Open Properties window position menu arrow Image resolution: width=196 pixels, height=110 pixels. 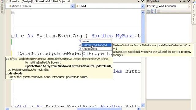(x=180, y=1)
